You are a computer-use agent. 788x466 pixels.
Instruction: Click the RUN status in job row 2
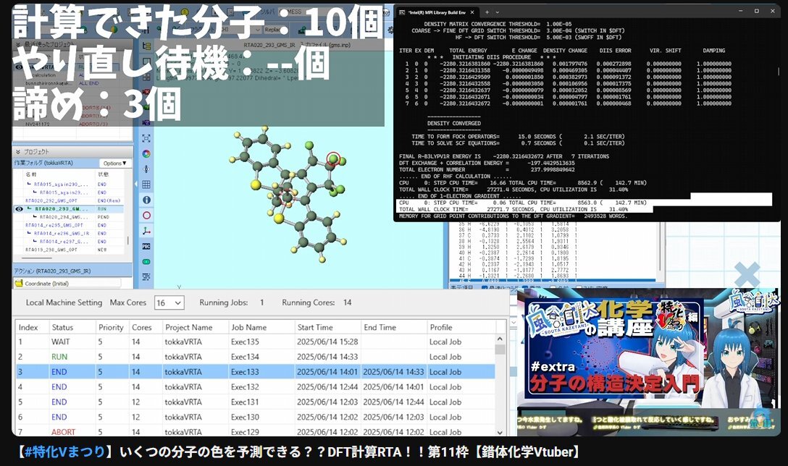point(59,357)
